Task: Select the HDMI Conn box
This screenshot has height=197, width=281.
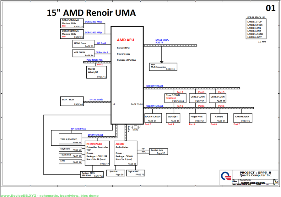Action: click(83, 44)
